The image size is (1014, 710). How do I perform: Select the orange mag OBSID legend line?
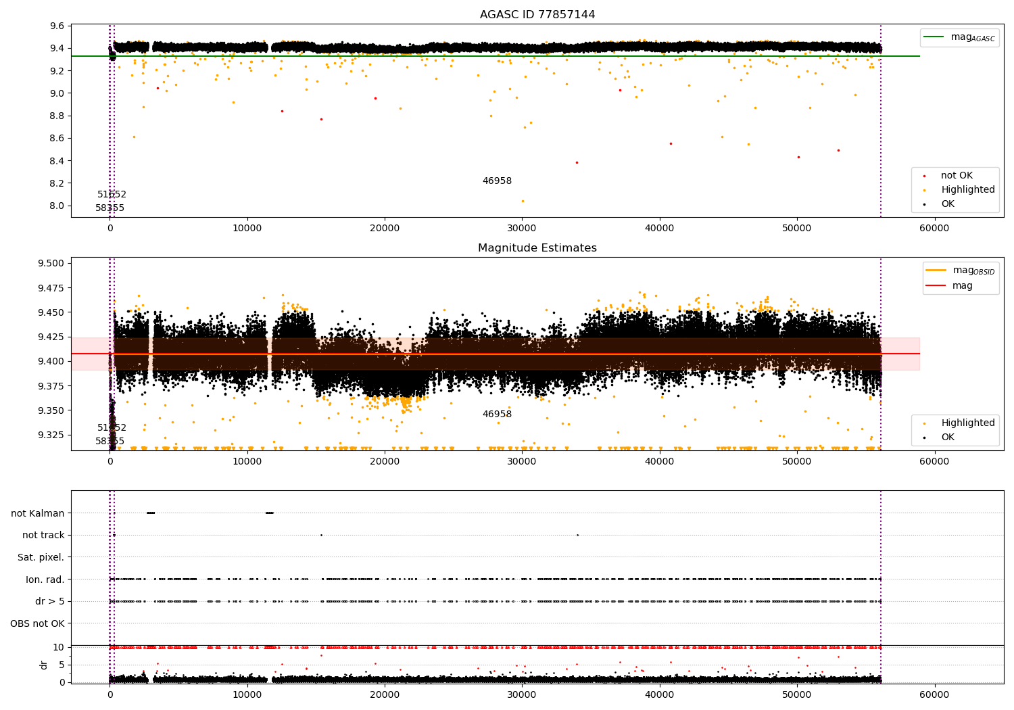(936, 270)
